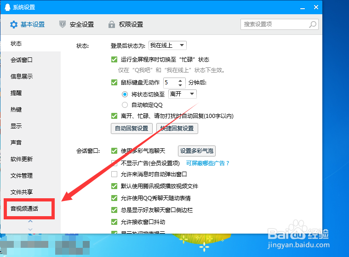Toggle 允许接收窗口抖动 checkbox
Image resolution: width=349 pixels, height=257 pixels.
114,222
